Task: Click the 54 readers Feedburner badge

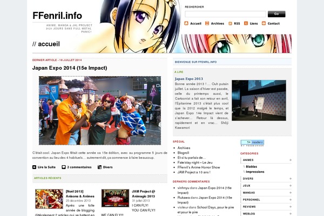Action: [x=252, y=142]
